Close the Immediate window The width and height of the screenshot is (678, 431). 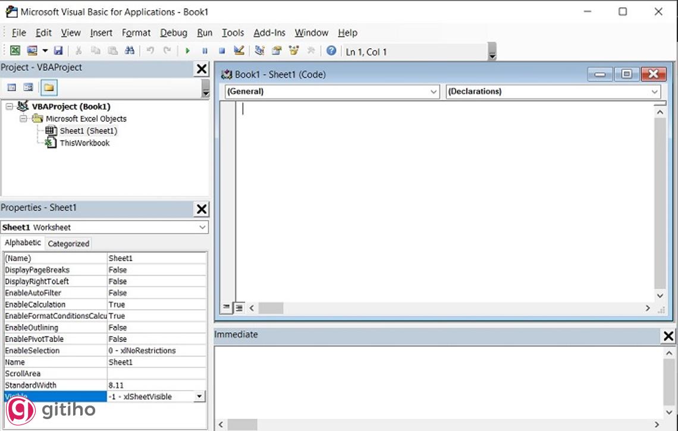click(x=668, y=336)
